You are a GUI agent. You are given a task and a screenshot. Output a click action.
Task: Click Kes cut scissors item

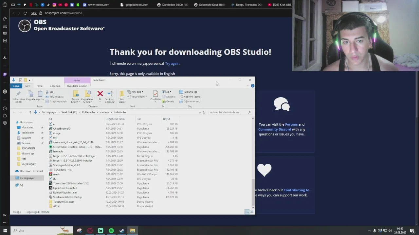pyautogui.click(x=49, y=92)
